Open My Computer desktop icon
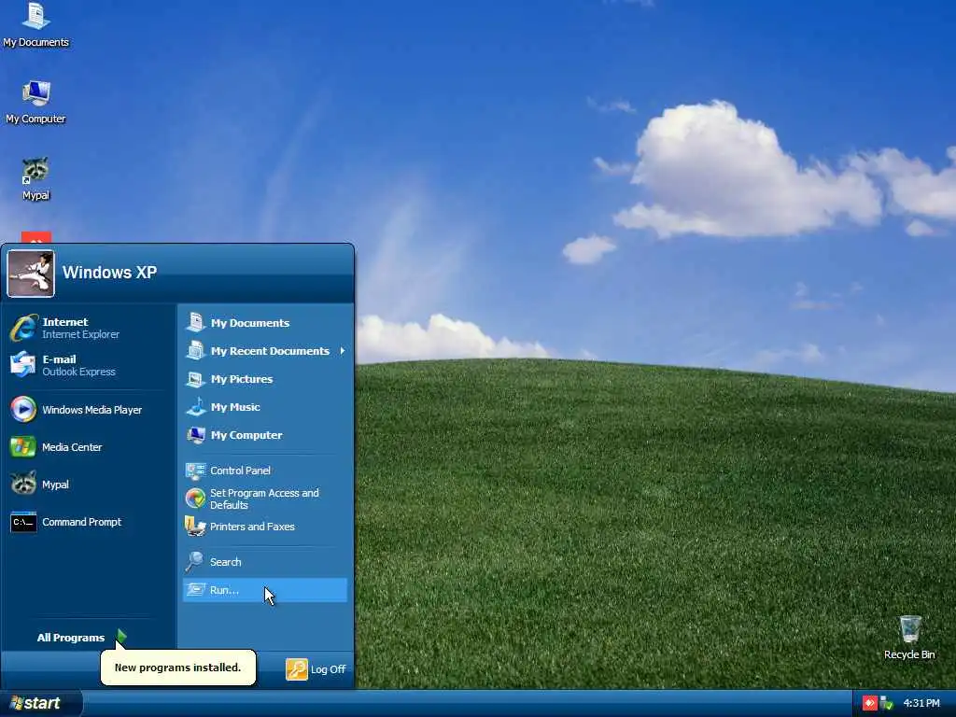956x717 pixels. [36, 102]
